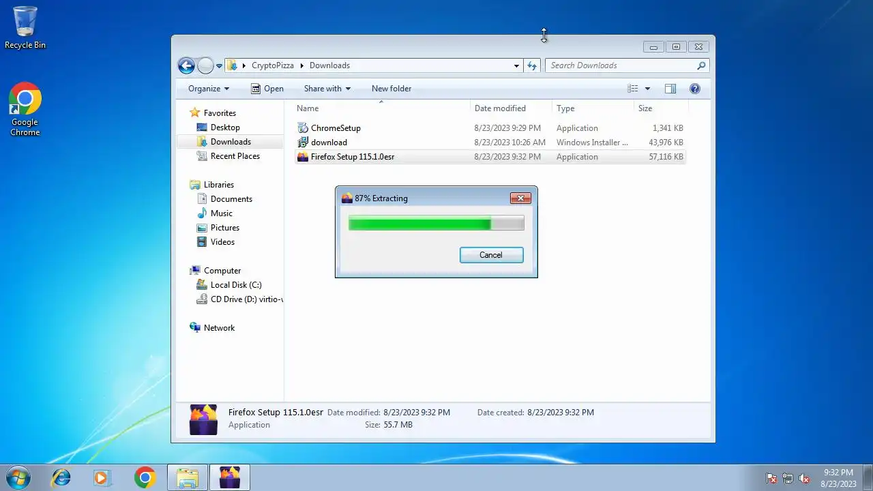Click the network status tray icon
873x491 pixels.
coord(788,478)
